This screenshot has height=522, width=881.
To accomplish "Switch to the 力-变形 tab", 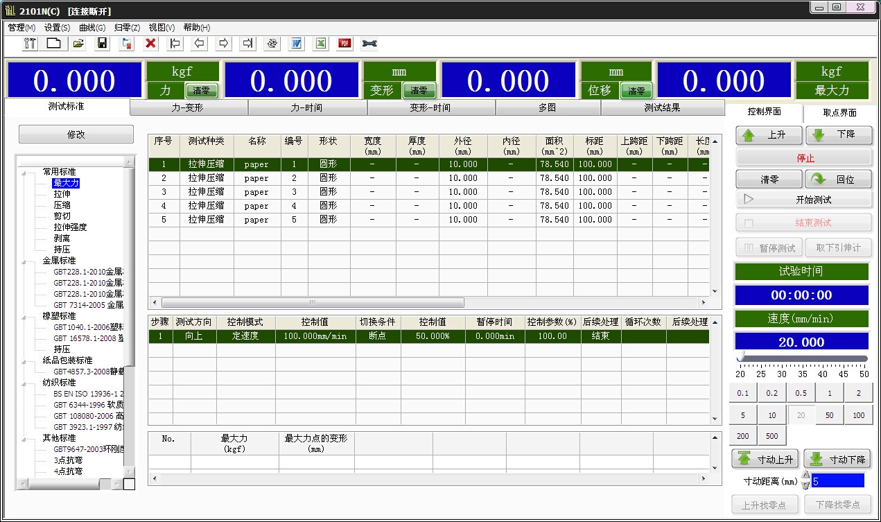I will coord(189,108).
